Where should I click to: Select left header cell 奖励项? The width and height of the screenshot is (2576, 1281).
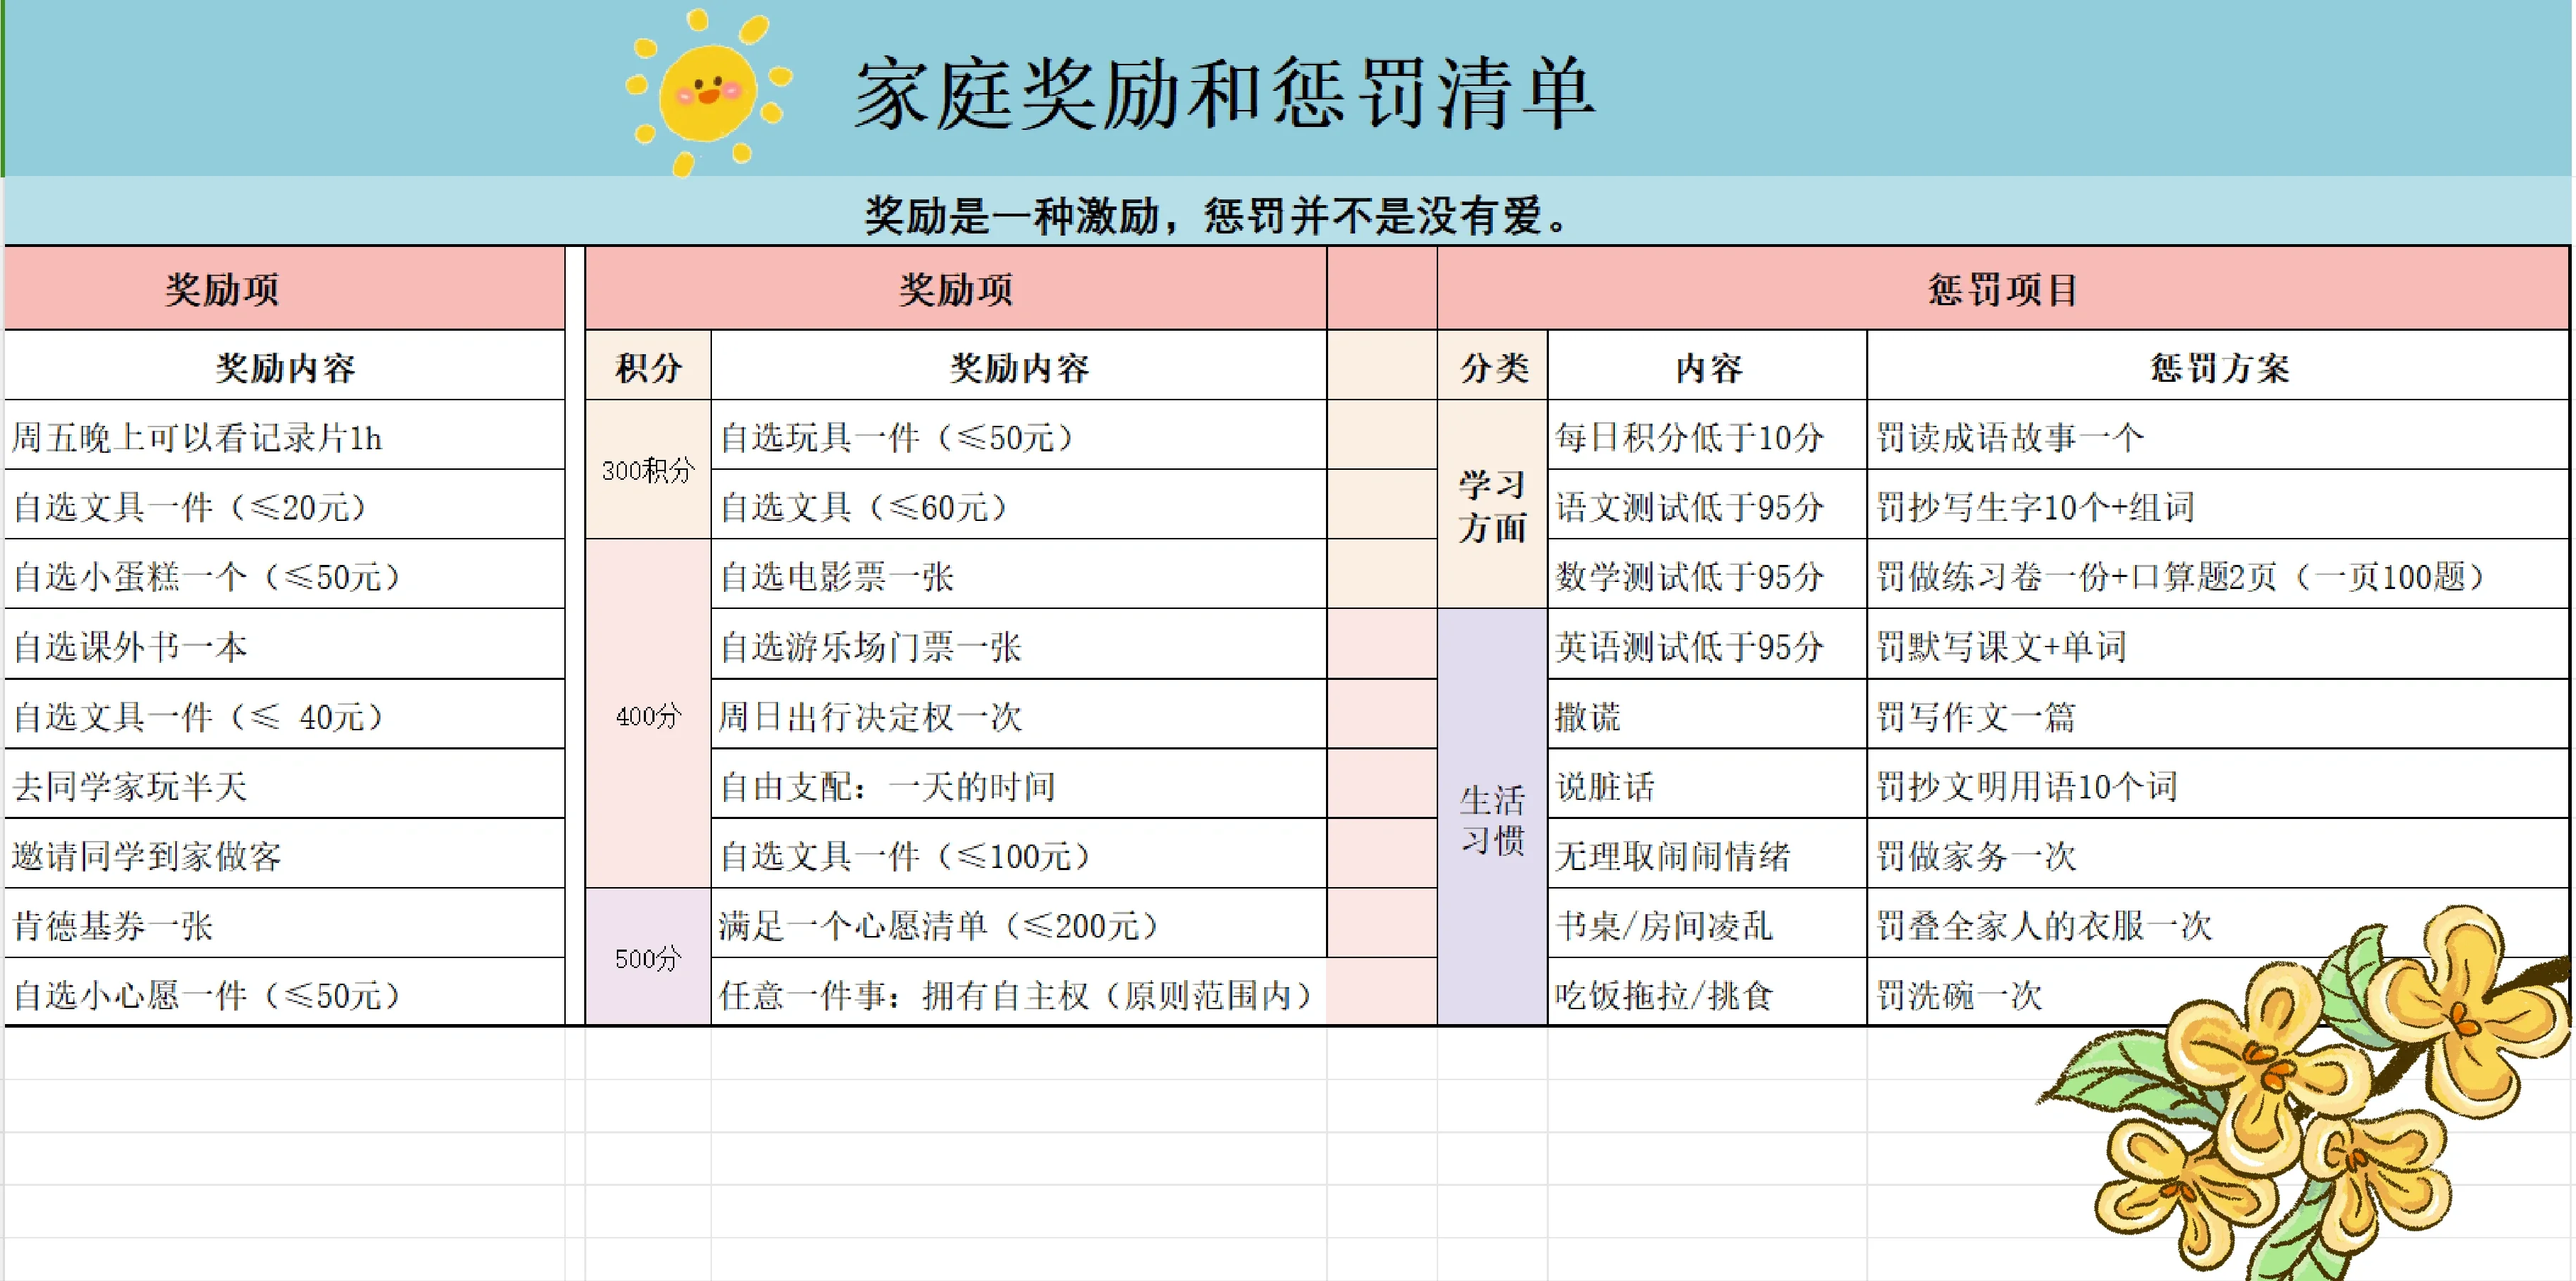click(x=284, y=289)
